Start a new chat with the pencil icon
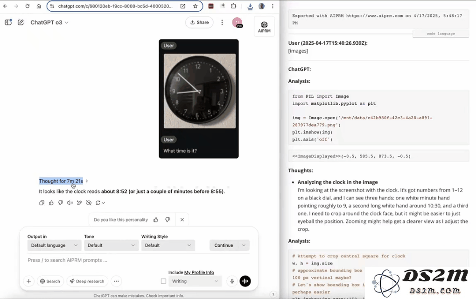Image resolution: width=476 pixels, height=299 pixels. point(21,22)
